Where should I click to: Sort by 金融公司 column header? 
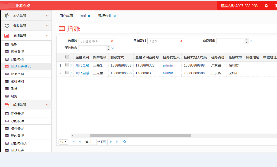(82, 57)
